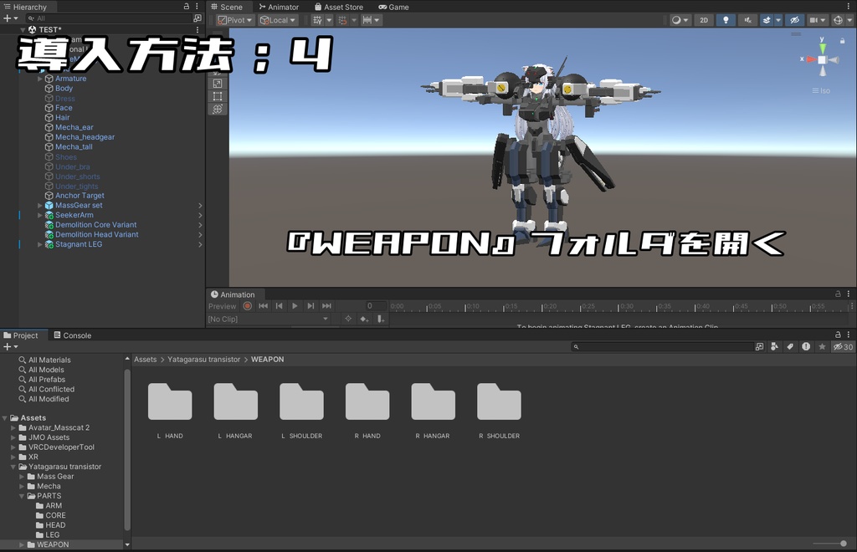Click Yatagarasu transistor breadcrumb

click(x=204, y=360)
